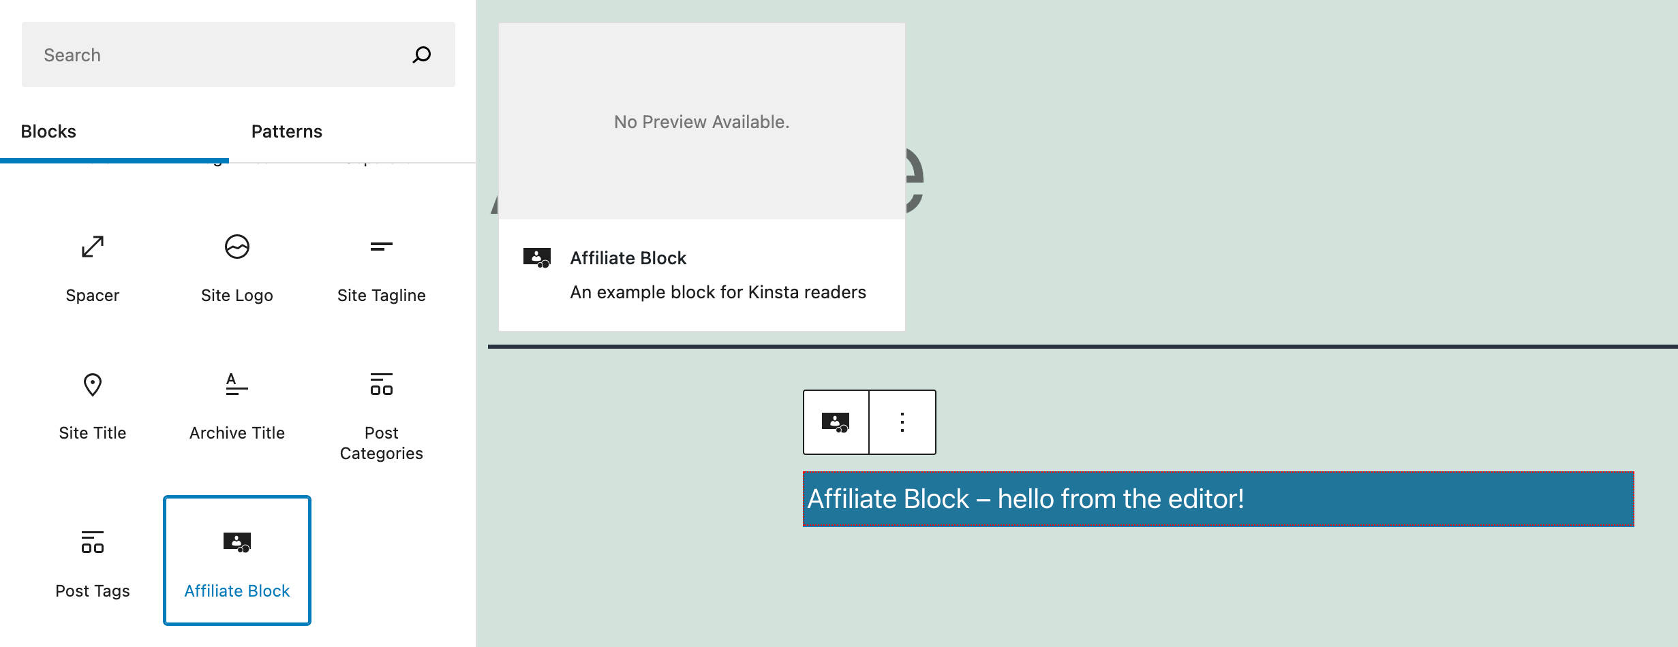Click the Spacer block icon
Image resolution: width=1678 pixels, height=647 pixels.
tap(93, 247)
